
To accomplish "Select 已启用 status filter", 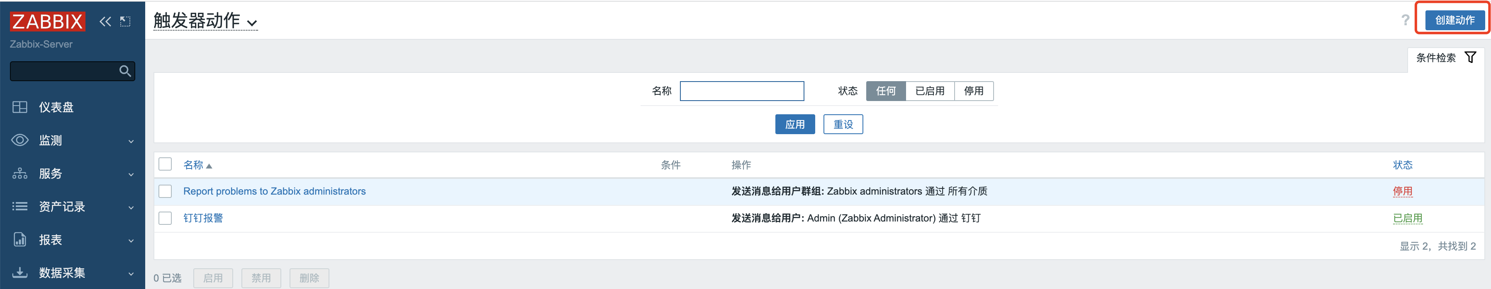I will [x=930, y=92].
